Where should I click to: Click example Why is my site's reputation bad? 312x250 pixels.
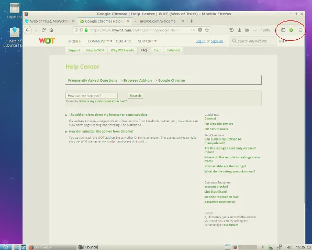point(103,101)
